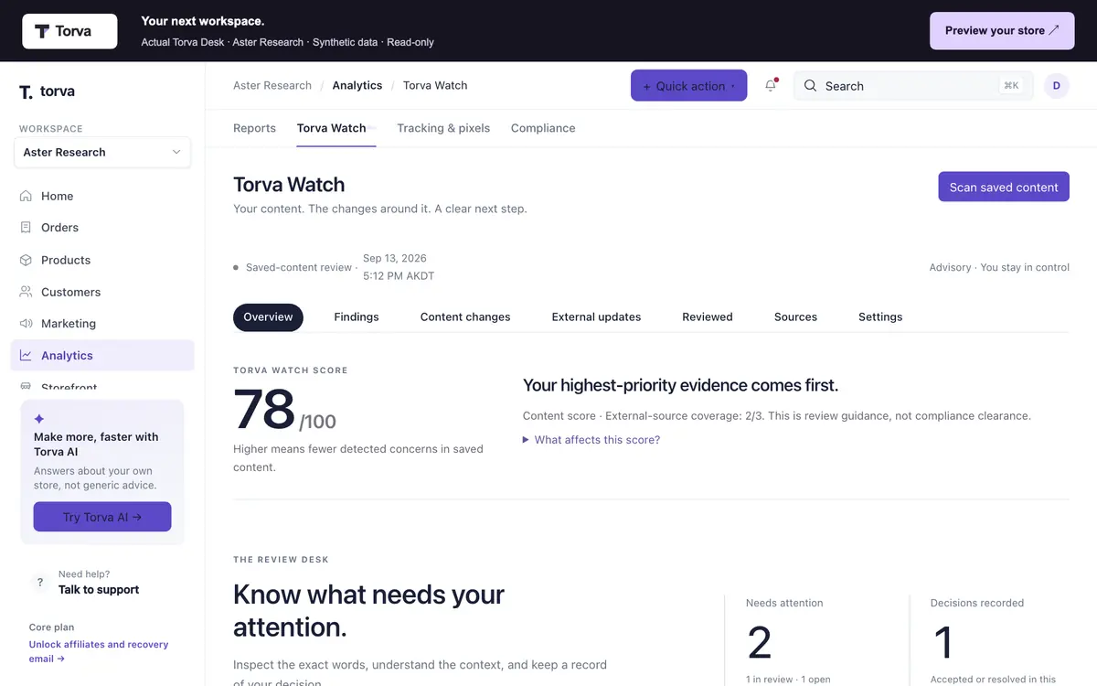1097x686 pixels.
Task: Click Talk to support link
Action: [99, 590]
